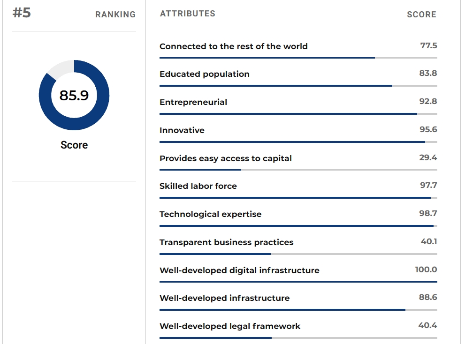Click the Score label under the donut
465x344 pixels.
pos(74,145)
